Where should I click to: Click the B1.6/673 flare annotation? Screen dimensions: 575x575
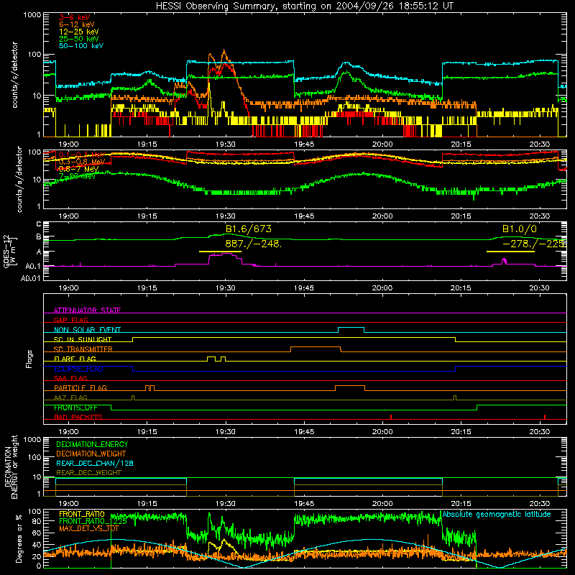(x=249, y=229)
